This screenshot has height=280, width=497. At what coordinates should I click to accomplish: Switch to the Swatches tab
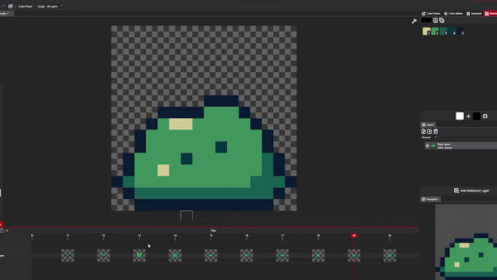(474, 14)
